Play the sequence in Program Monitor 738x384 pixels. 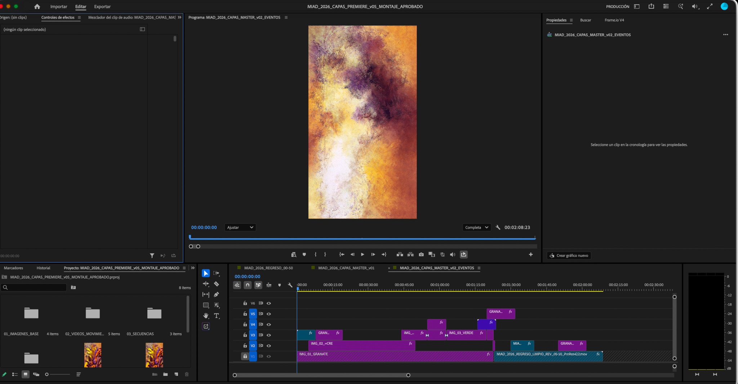pos(363,255)
